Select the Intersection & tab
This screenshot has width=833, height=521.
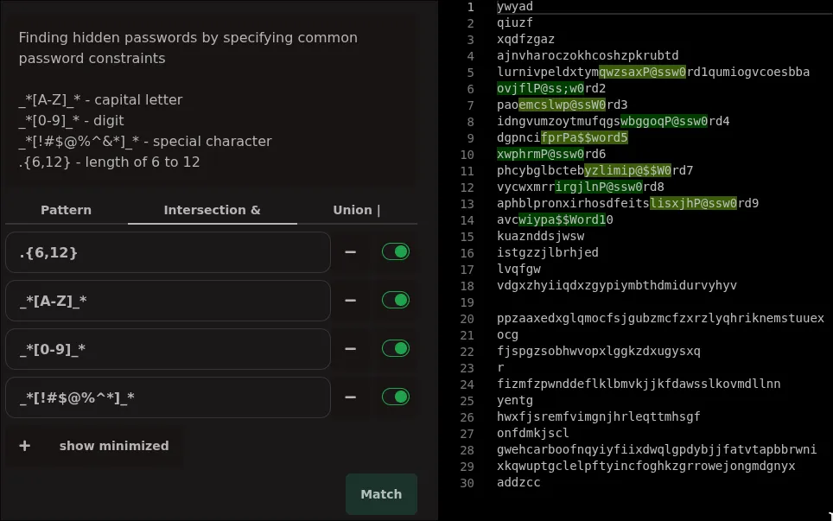pyautogui.click(x=212, y=210)
